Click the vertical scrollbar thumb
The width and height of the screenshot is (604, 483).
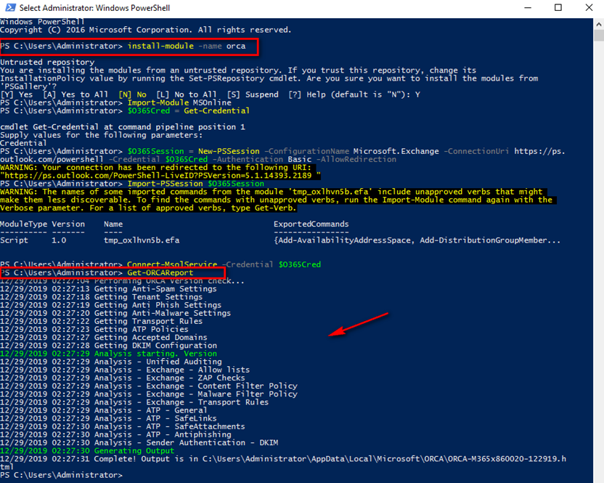599,36
